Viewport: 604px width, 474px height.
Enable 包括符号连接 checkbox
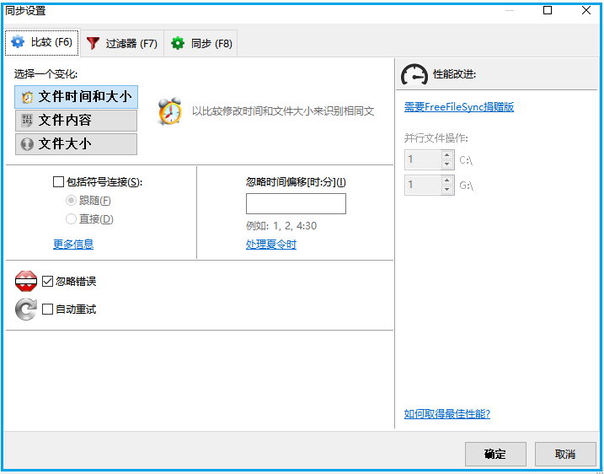coord(58,182)
